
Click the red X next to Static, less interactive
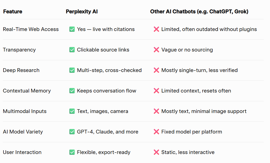pyautogui.click(x=156, y=152)
